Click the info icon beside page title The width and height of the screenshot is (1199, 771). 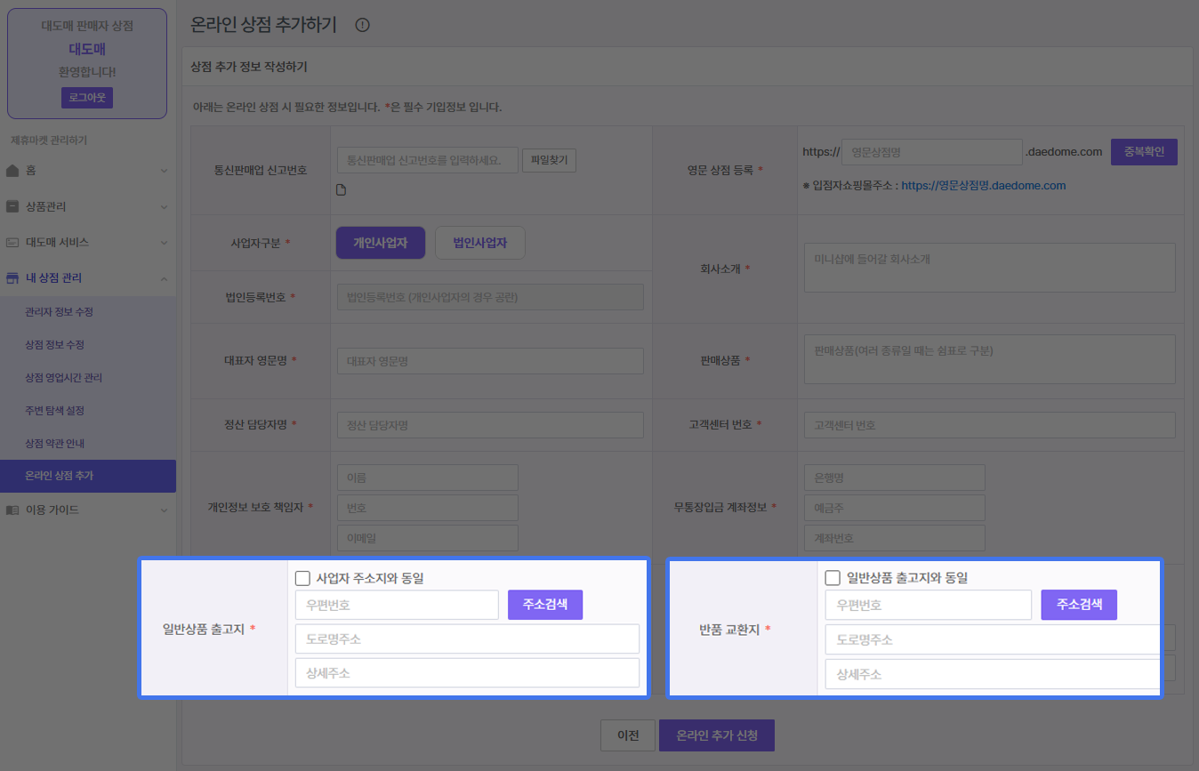tap(362, 25)
